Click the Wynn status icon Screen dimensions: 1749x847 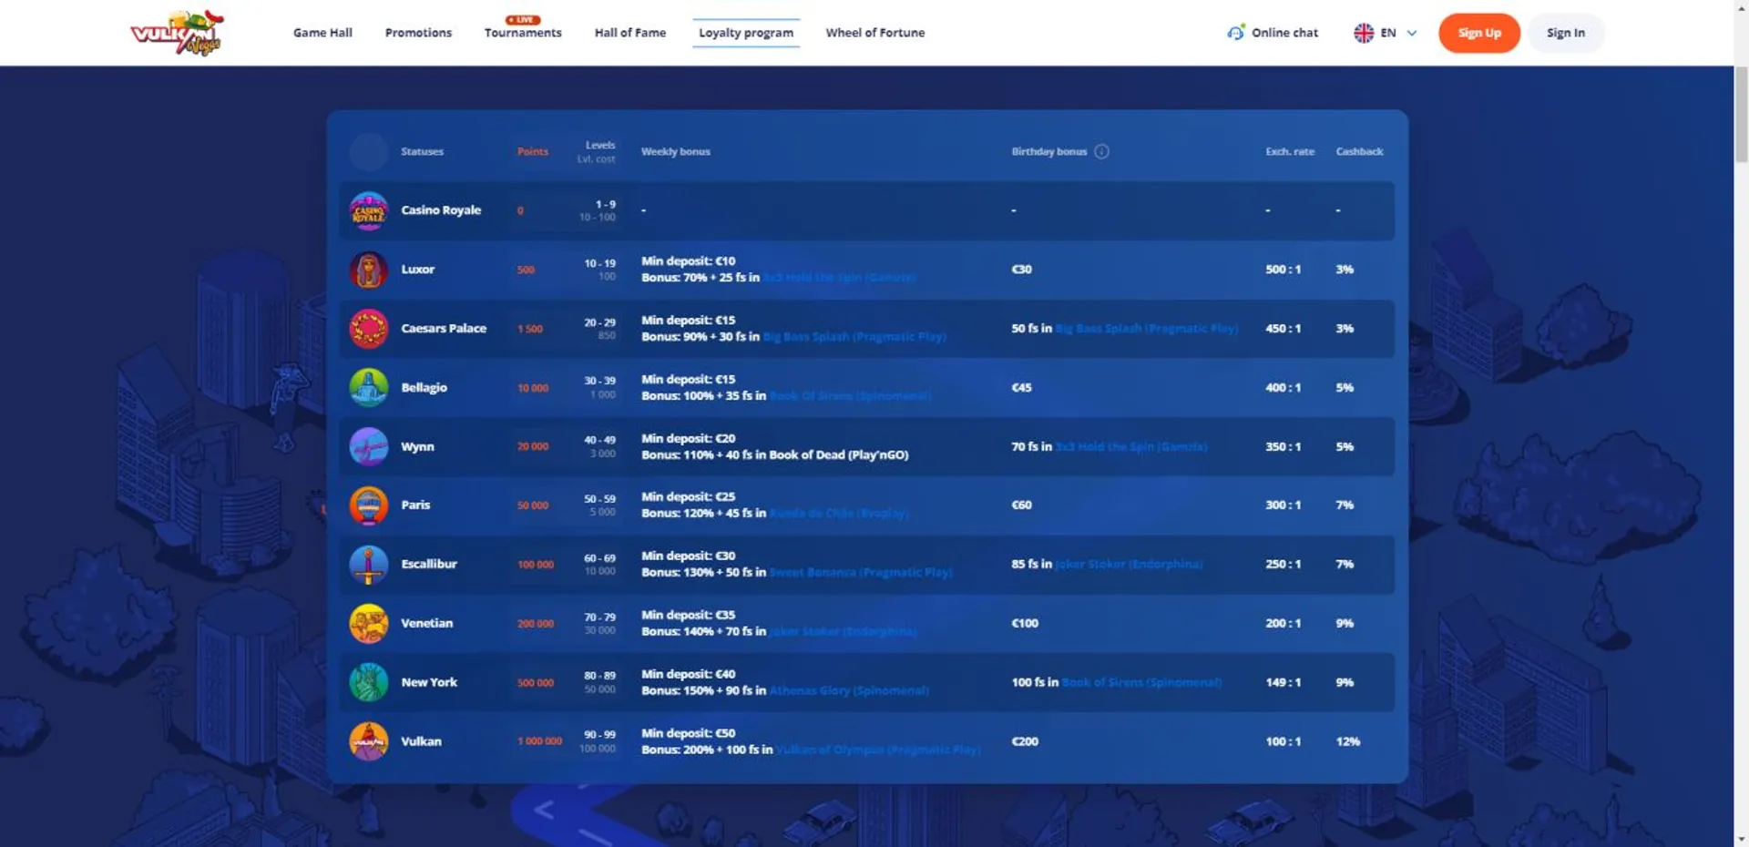click(x=369, y=446)
